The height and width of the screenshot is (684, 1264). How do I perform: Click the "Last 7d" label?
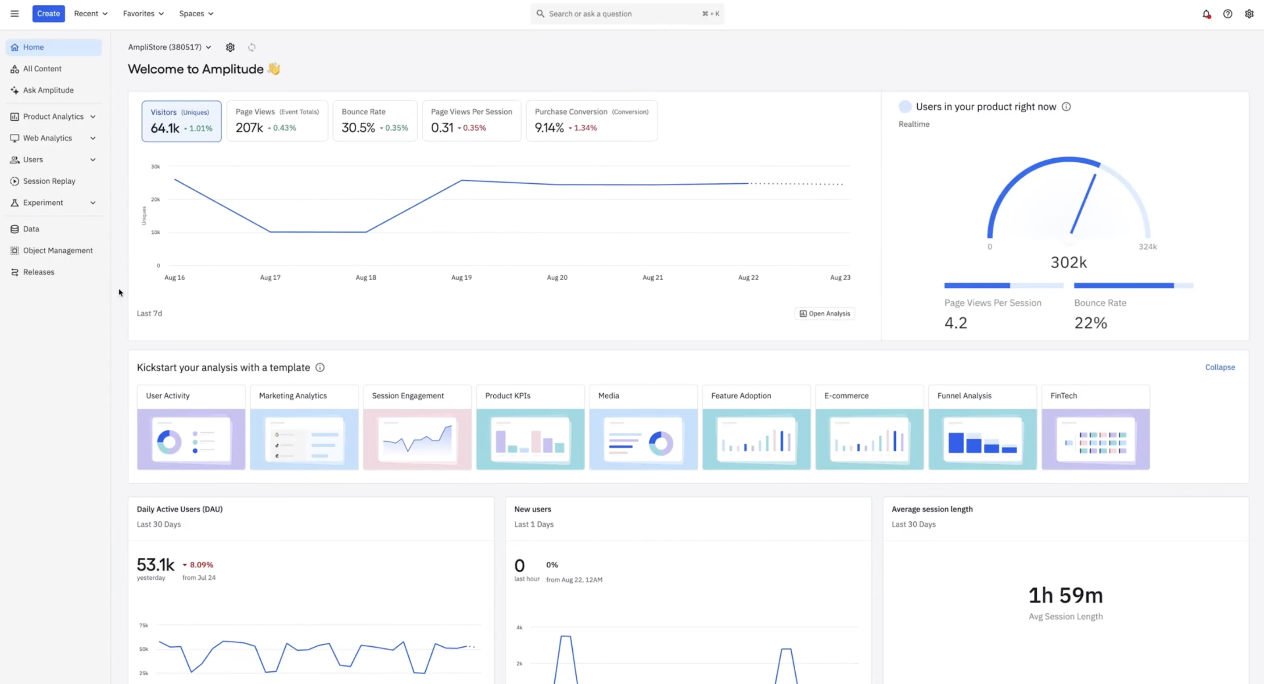(x=149, y=313)
